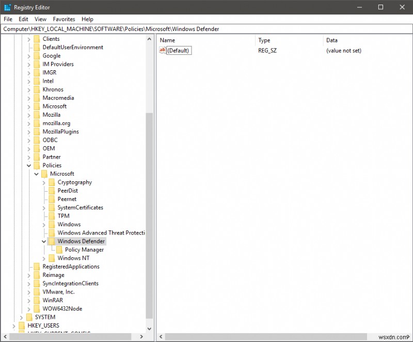The image size is (413, 342).
Task: Open the Favorites menu
Action: 63,19
